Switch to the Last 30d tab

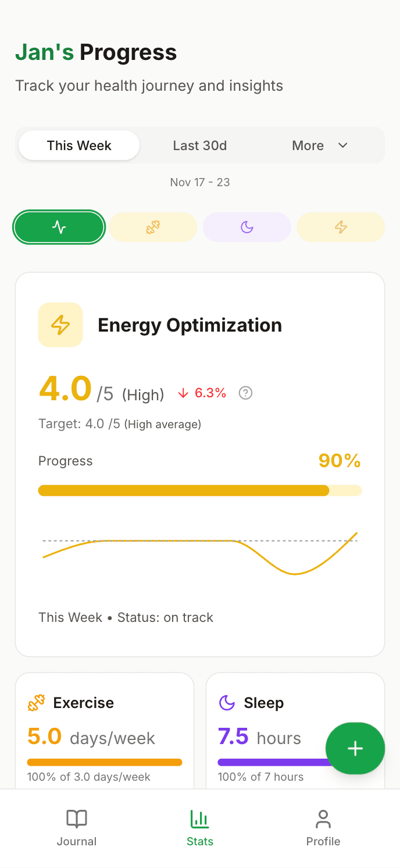pyautogui.click(x=199, y=145)
